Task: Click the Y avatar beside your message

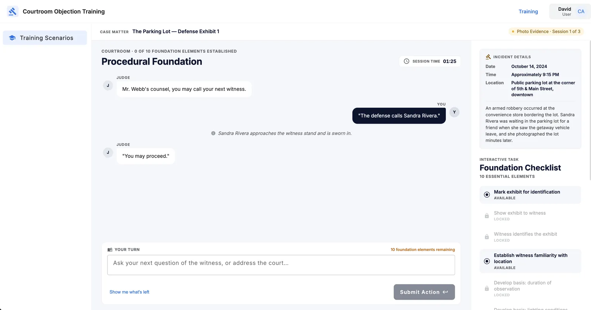Action: tap(454, 112)
